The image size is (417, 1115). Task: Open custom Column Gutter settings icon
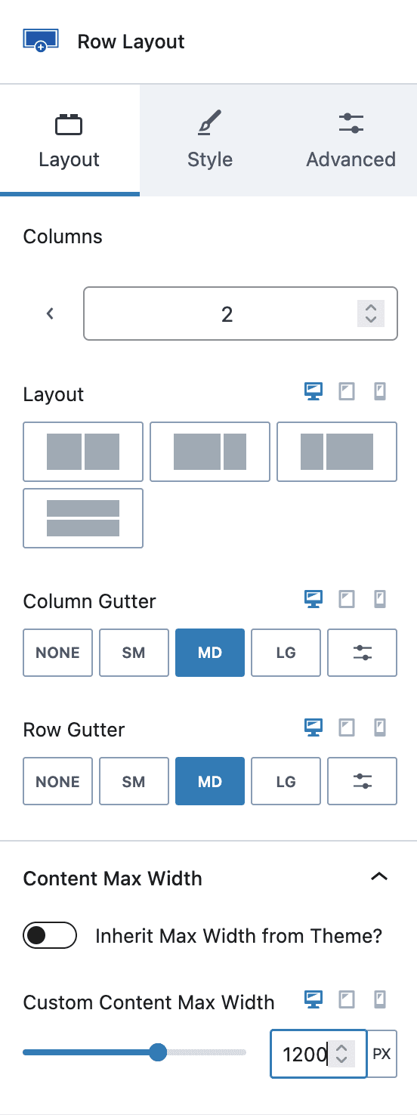(x=362, y=653)
